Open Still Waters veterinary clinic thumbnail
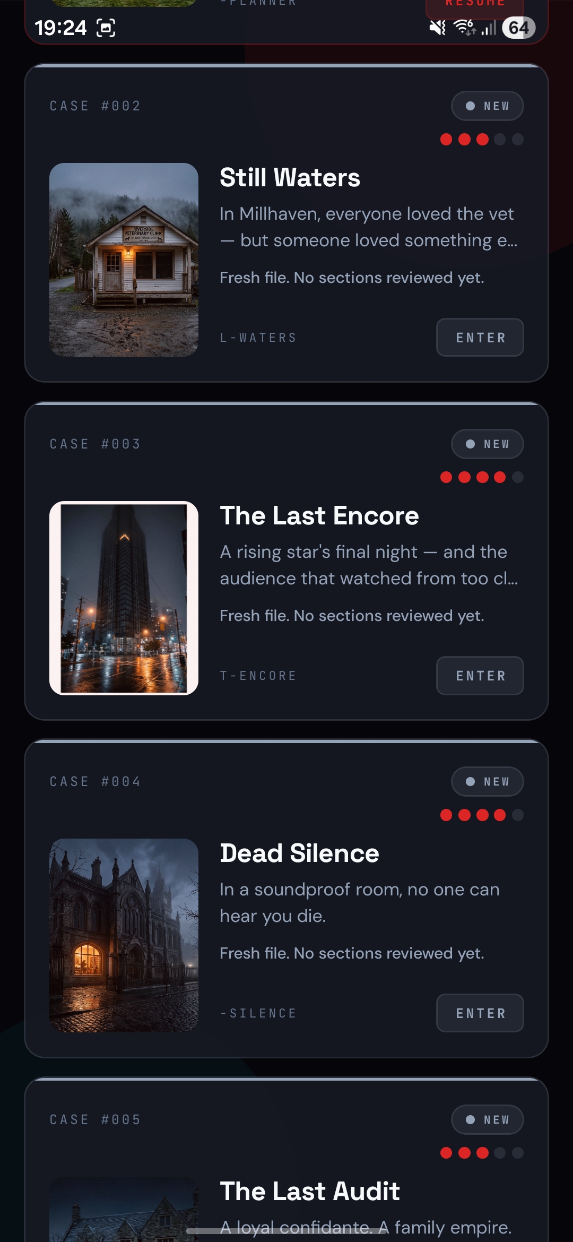 tap(124, 260)
